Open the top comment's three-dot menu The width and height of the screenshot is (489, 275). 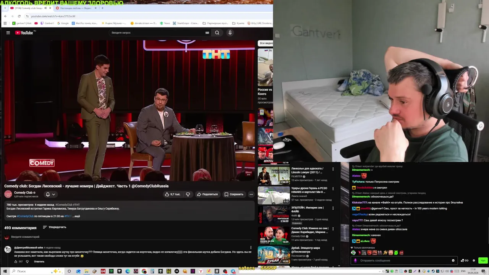click(x=251, y=248)
